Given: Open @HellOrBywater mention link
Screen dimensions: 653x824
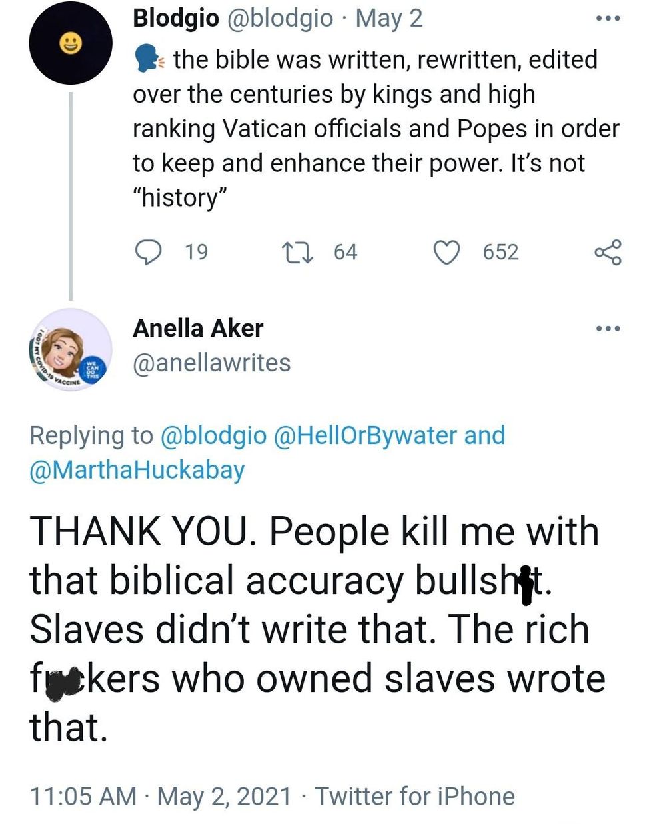Looking at the screenshot, I should click(365, 435).
